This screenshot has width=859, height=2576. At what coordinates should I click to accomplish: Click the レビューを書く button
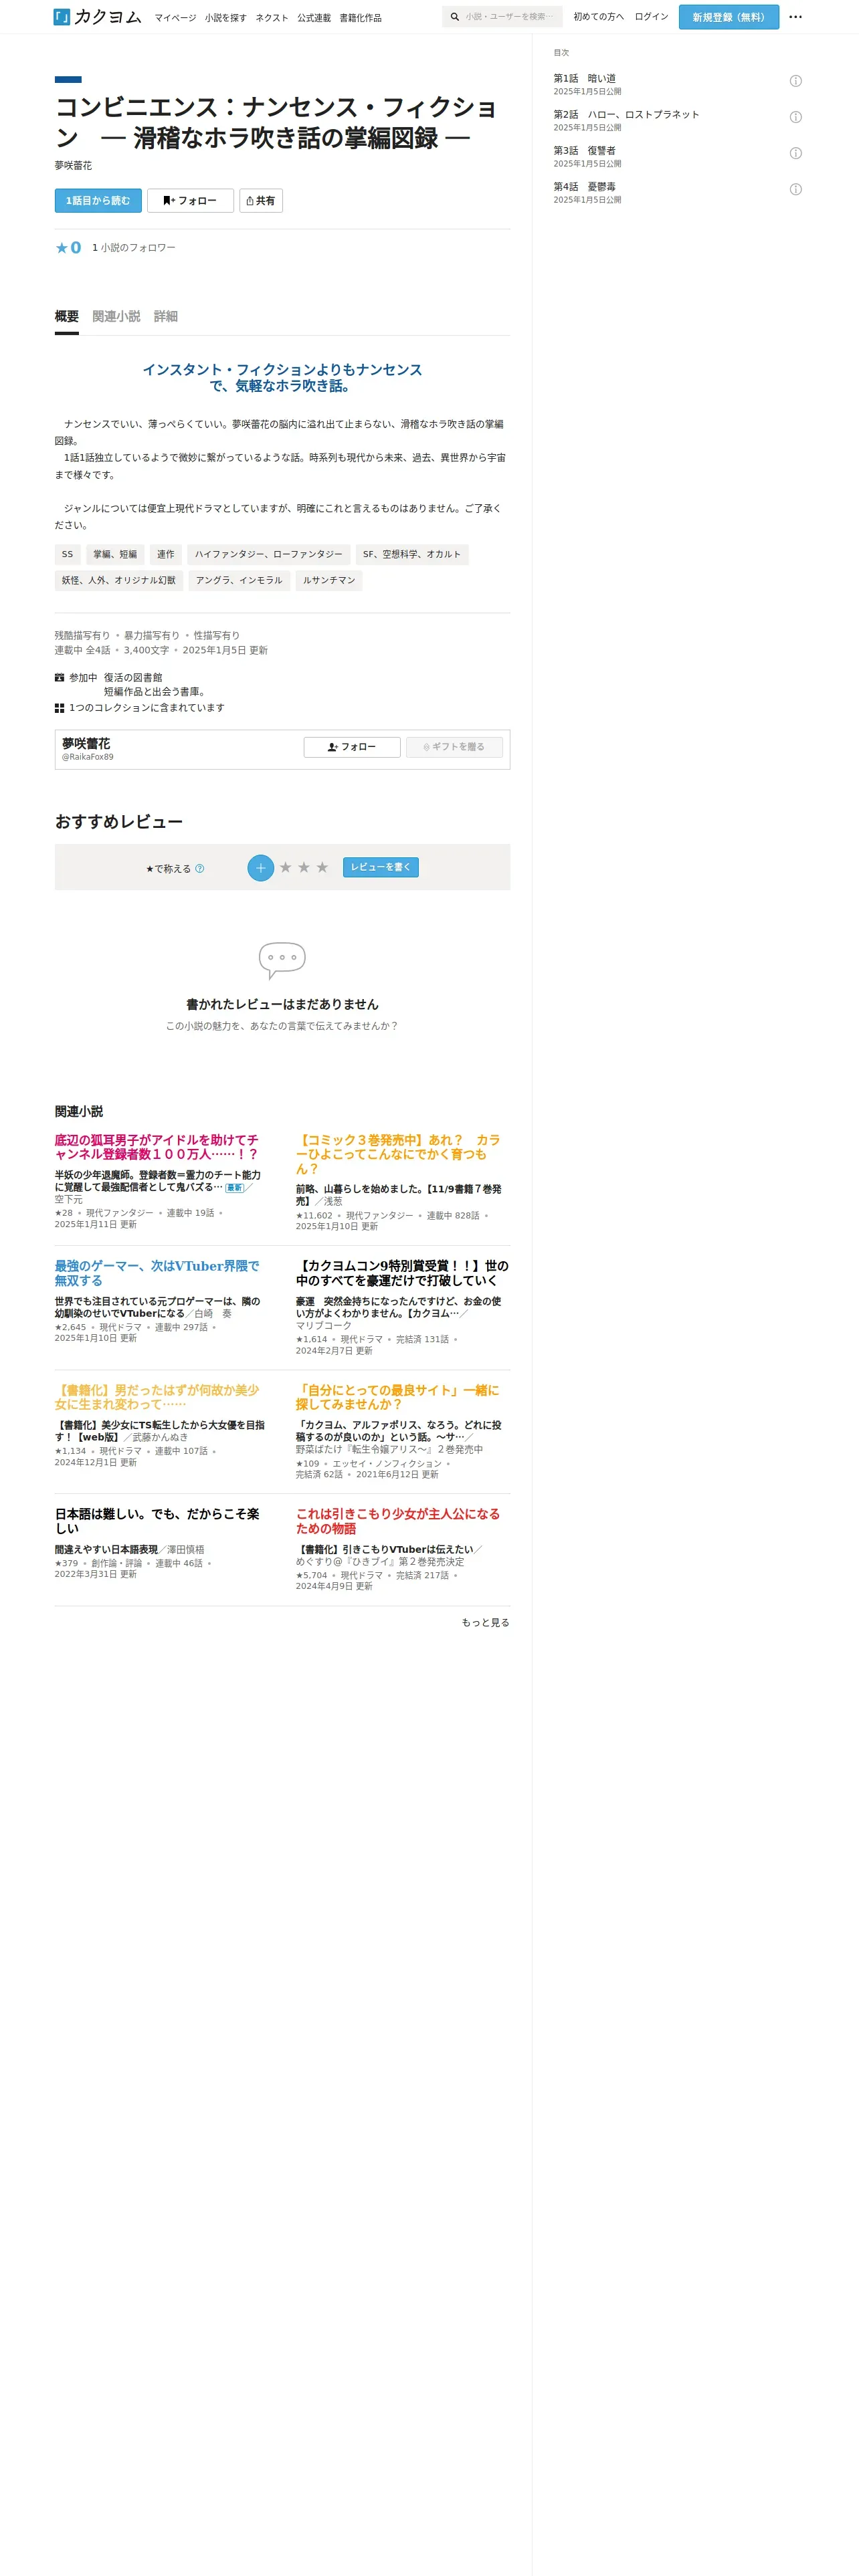[x=381, y=867]
